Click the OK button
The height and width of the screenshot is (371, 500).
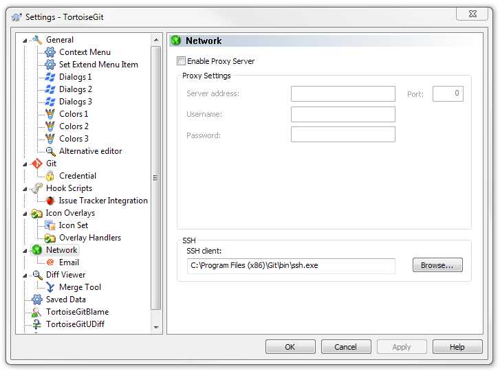[290, 347]
